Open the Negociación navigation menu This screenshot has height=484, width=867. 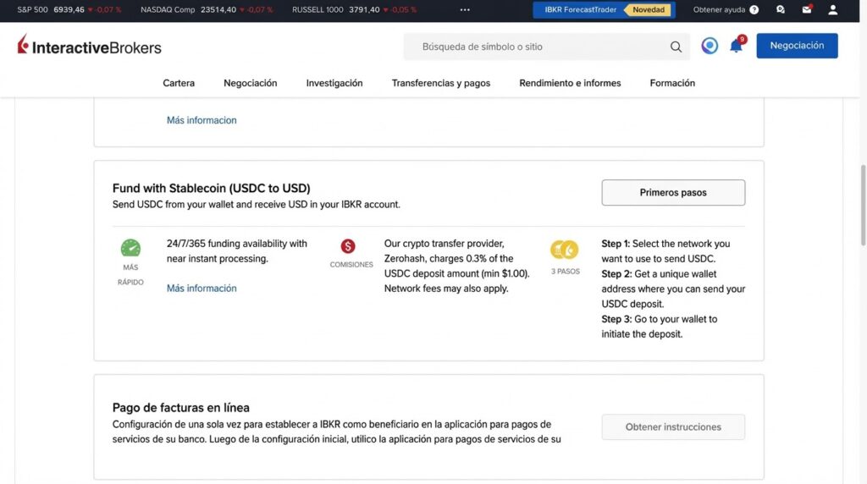pyautogui.click(x=250, y=83)
